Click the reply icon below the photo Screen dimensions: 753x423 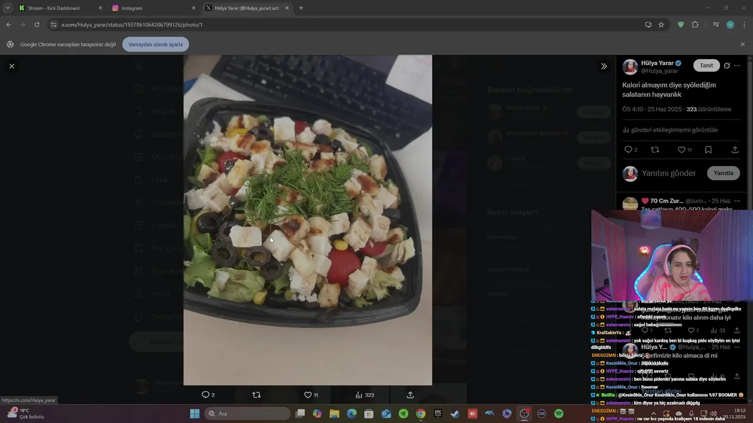pos(205,395)
